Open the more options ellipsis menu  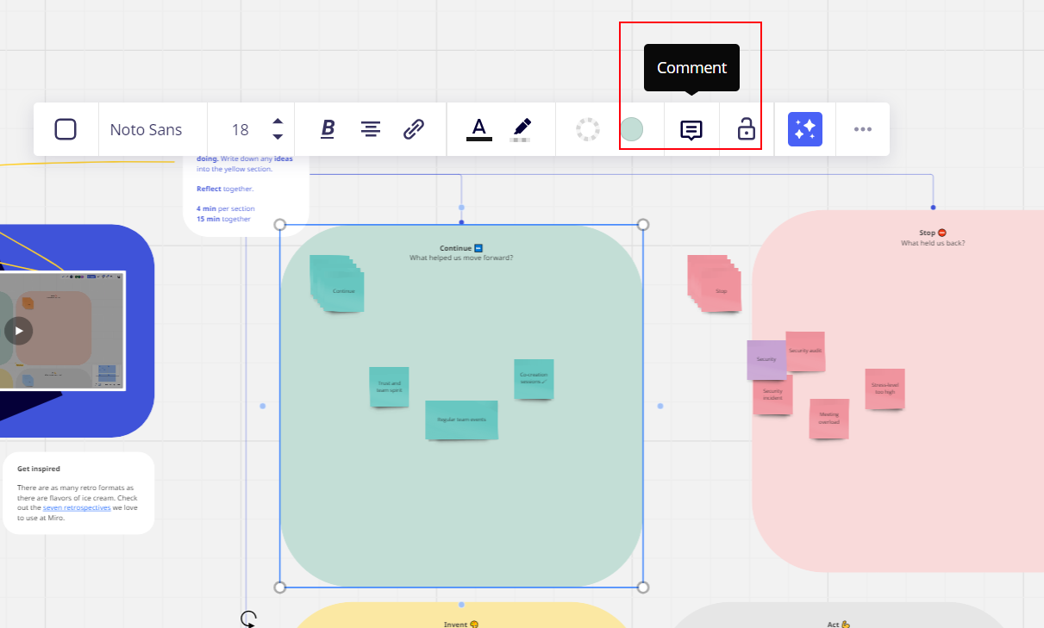[863, 129]
